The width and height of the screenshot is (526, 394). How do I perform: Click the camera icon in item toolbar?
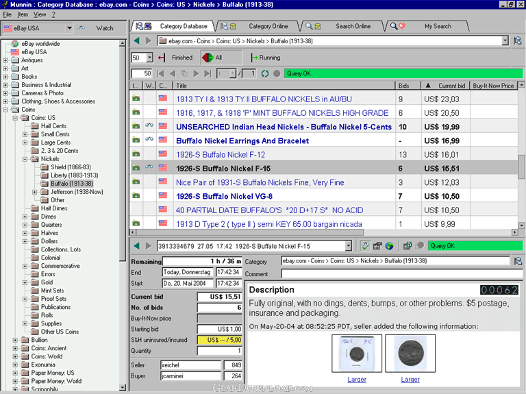pos(377,246)
